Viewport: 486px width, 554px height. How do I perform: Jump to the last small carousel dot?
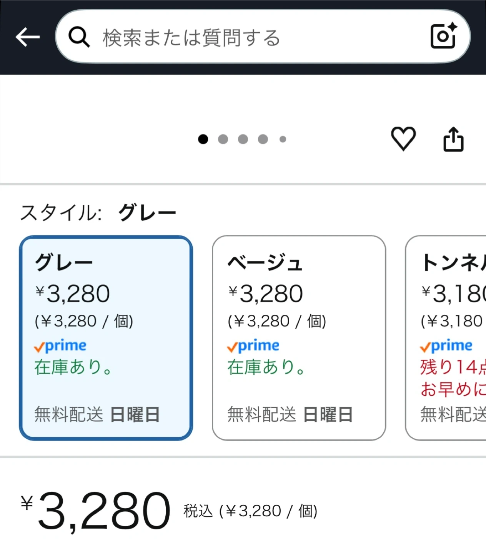283,139
